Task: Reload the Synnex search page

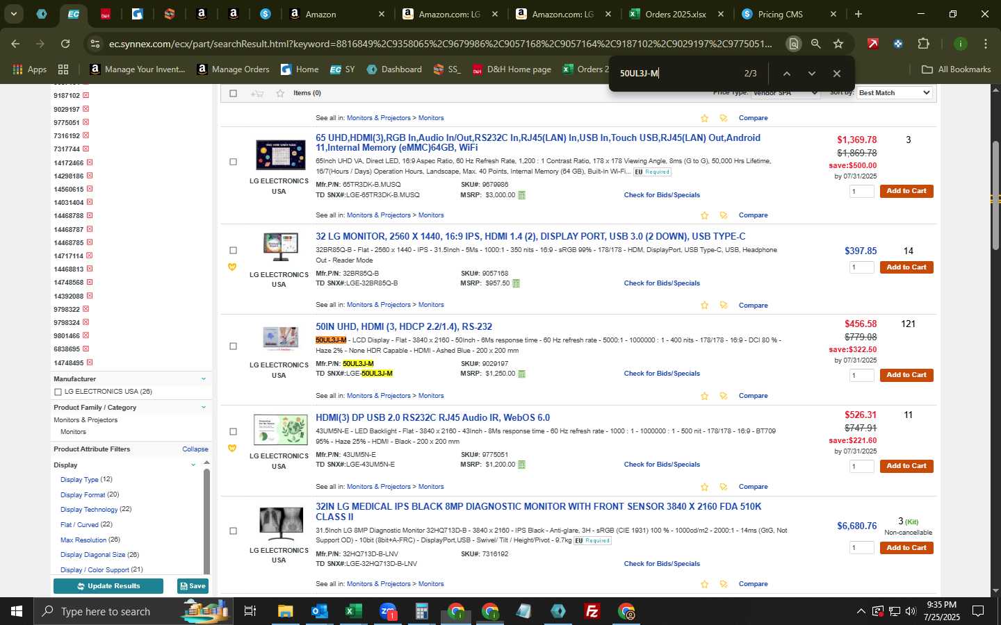Action: 65,44
